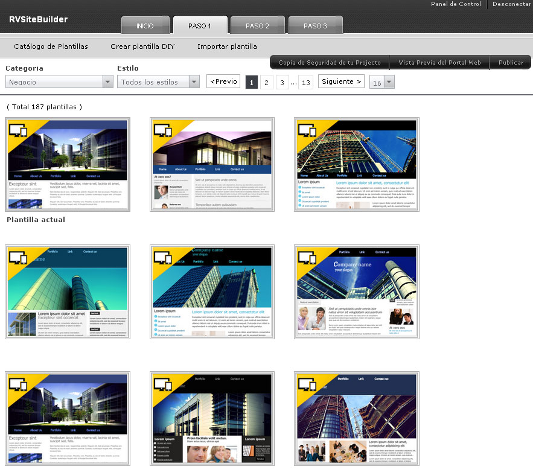This screenshot has width=533, height=475.
Task: Choose the purple-sky house template thumbnail
Action: click(212, 164)
